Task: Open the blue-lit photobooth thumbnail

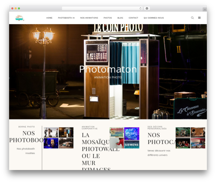Action: (51, 143)
